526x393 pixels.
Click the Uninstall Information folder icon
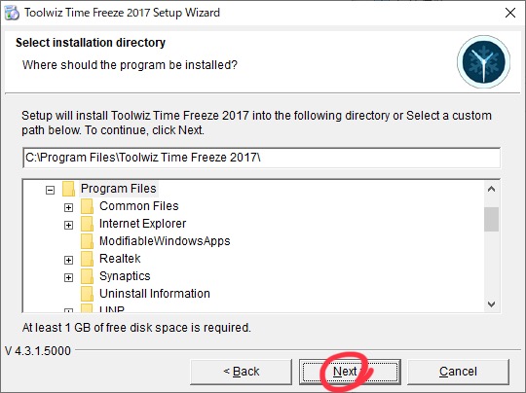(88, 294)
